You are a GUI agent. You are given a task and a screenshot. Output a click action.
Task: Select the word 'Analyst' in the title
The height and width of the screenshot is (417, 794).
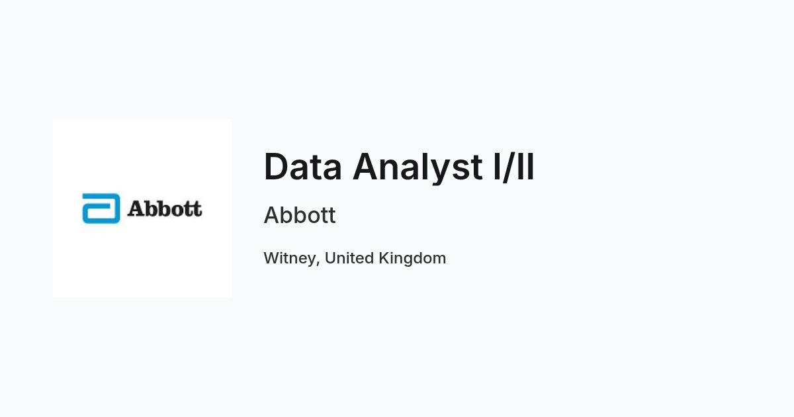(418, 167)
